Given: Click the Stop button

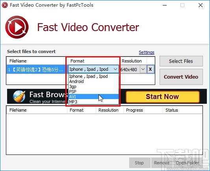Looking at the screenshot, I should pos(139,163).
